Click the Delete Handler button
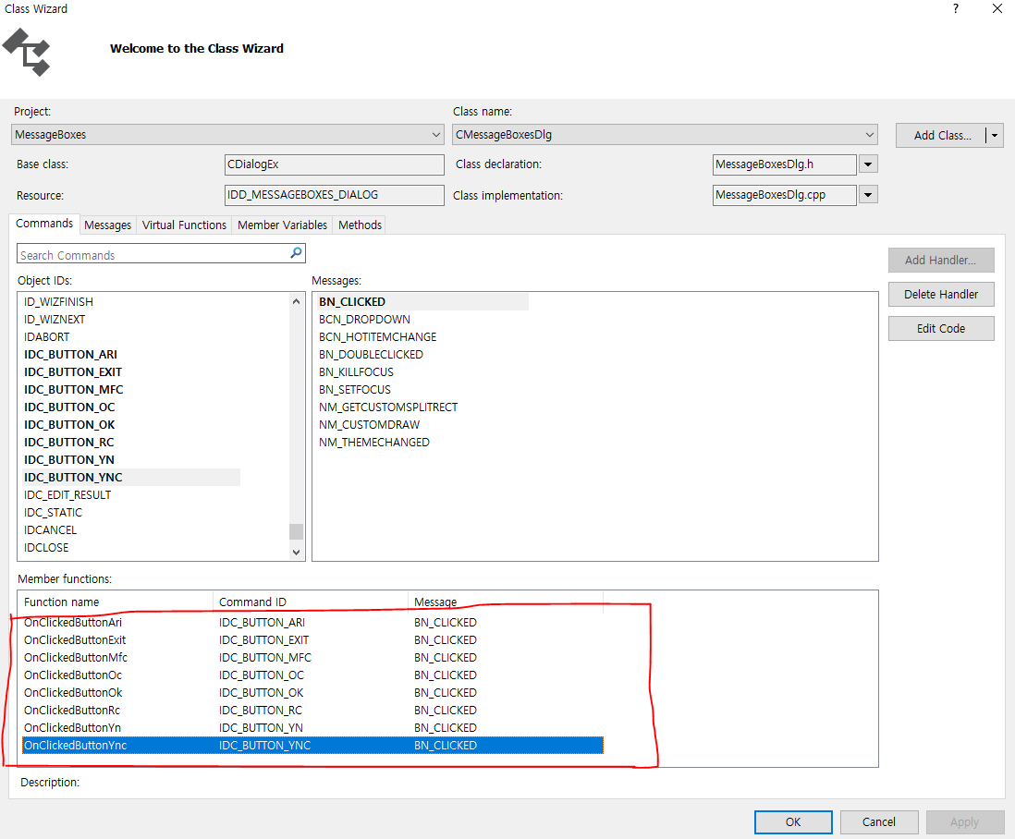Image resolution: width=1015 pixels, height=839 pixels. pos(940,295)
